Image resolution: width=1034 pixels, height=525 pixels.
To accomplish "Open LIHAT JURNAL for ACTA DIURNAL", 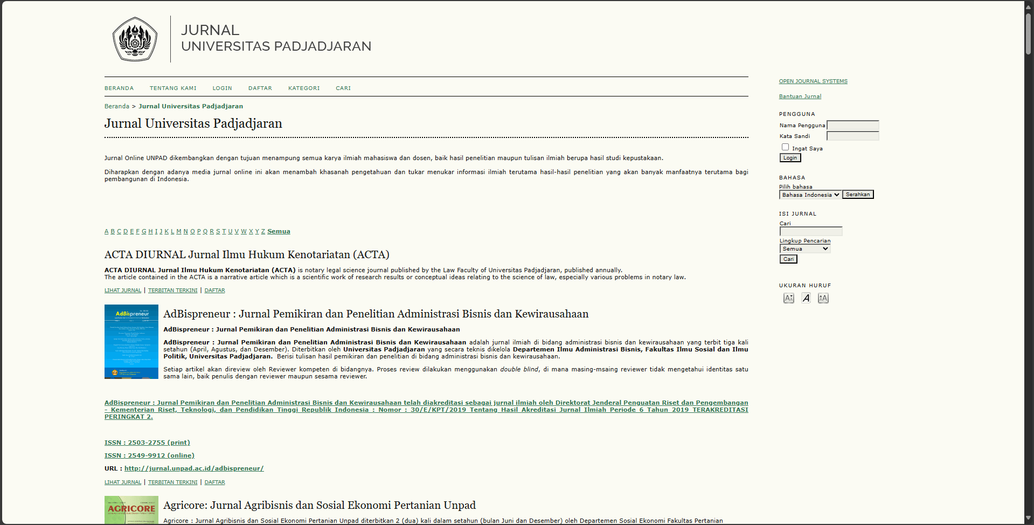I will 123,291.
